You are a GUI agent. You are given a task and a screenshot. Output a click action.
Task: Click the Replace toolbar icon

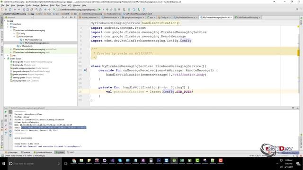(x=40, y=9)
